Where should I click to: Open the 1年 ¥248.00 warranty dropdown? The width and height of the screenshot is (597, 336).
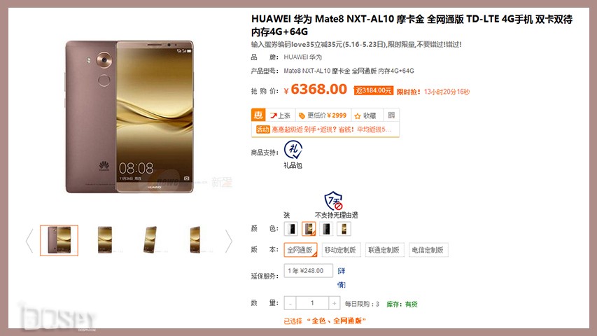(x=309, y=270)
